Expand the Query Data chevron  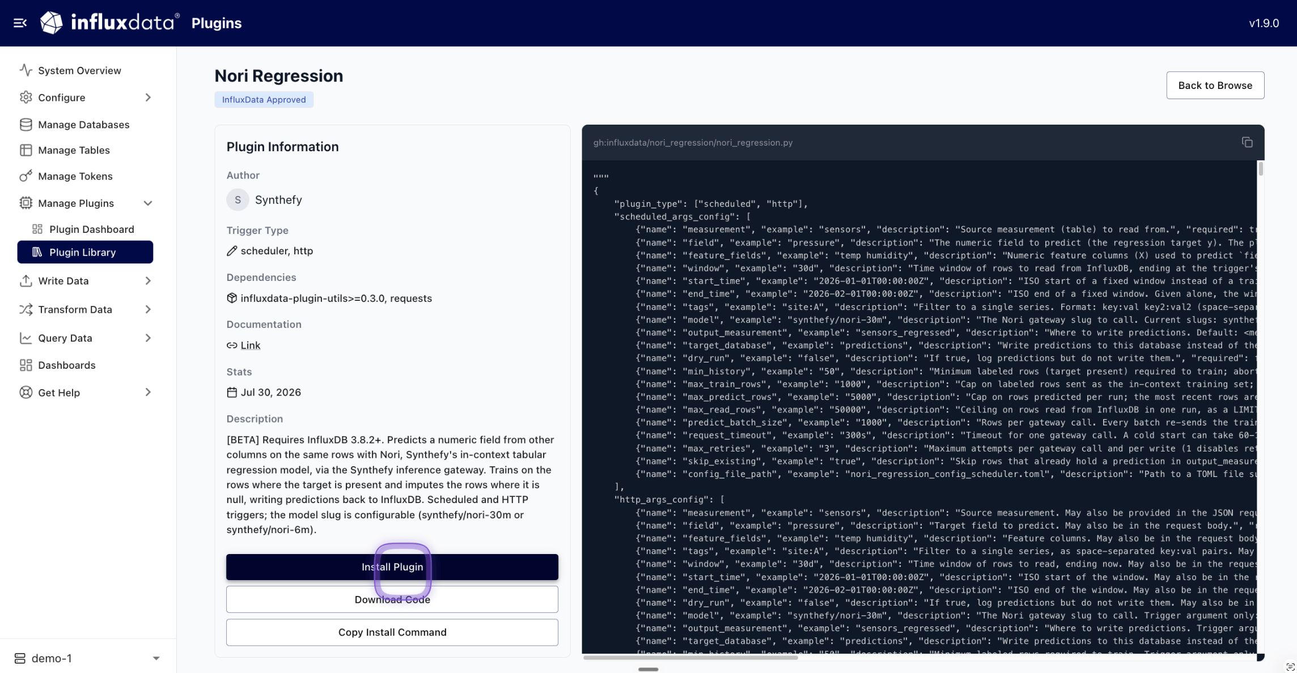tap(148, 338)
